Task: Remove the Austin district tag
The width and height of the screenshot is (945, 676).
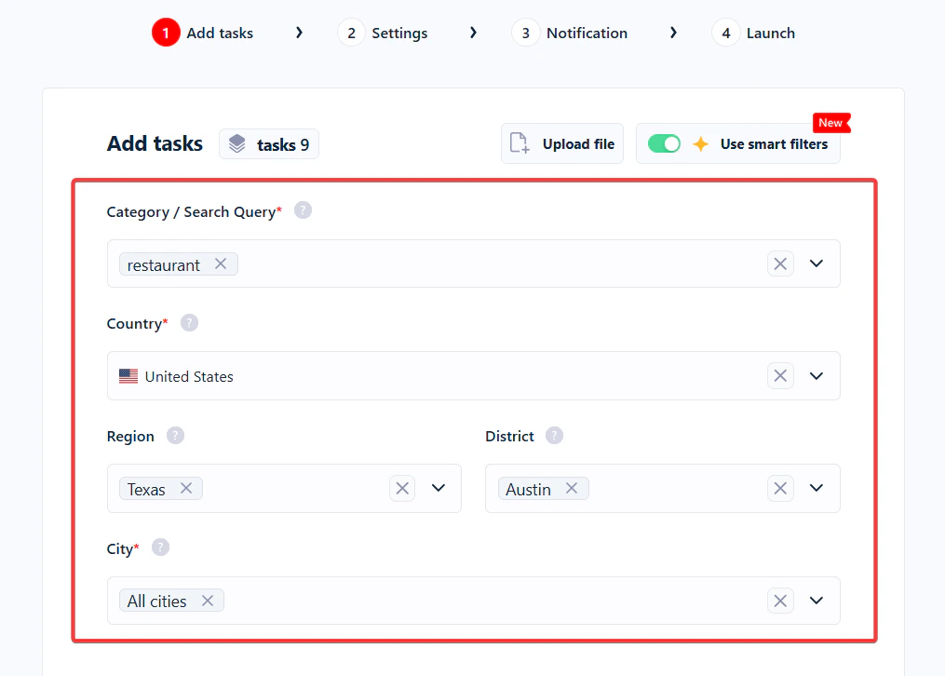Action: pyautogui.click(x=572, y=488)
